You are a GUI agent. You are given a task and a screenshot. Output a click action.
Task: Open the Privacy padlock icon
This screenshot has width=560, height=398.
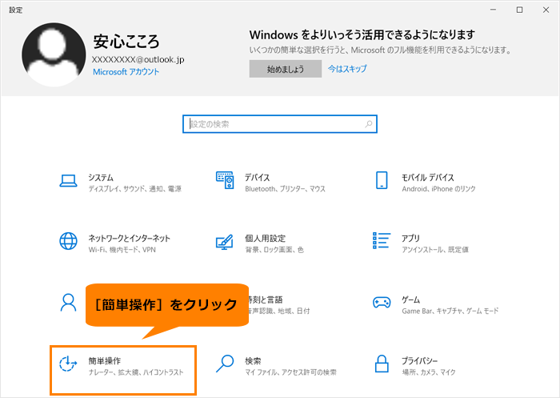click(382, 364)
